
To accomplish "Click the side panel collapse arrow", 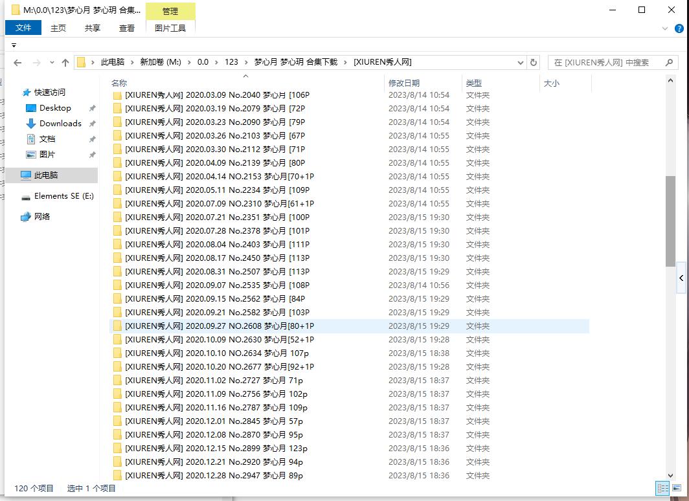I will 681,278.
